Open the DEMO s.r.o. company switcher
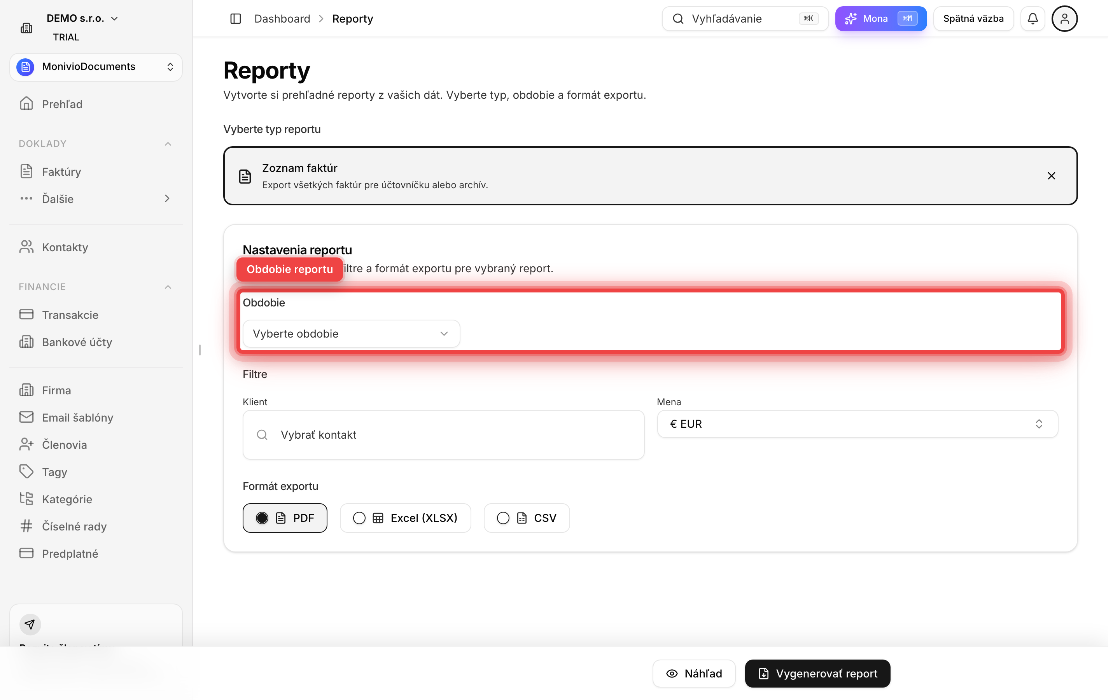1120x700 pixels. tap(82, 19)
